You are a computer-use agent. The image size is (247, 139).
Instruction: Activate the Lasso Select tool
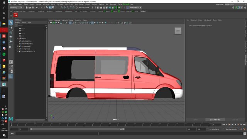click(11, 27)
